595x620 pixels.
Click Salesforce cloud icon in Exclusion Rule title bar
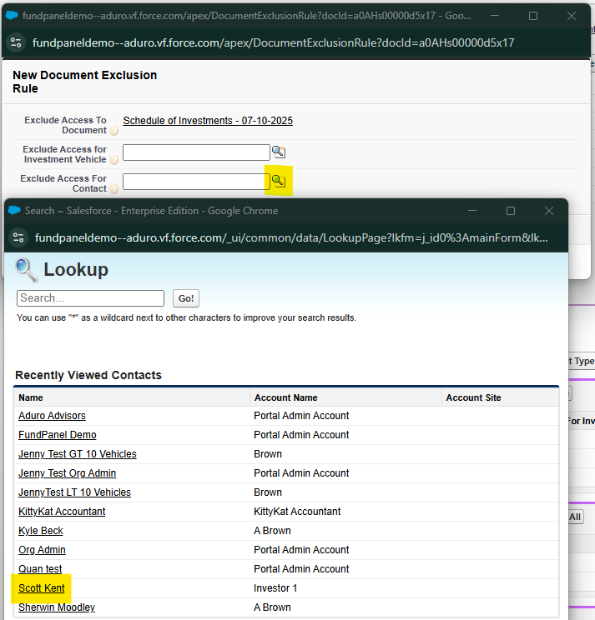12,16
